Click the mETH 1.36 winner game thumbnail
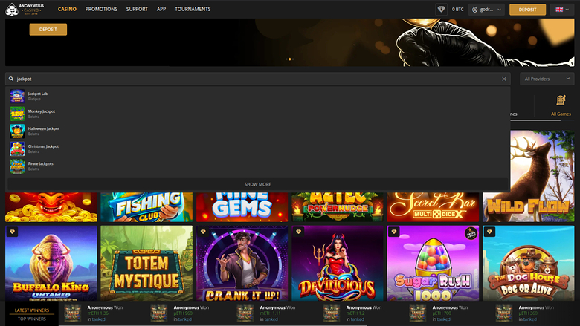 [x=73, y=313]
